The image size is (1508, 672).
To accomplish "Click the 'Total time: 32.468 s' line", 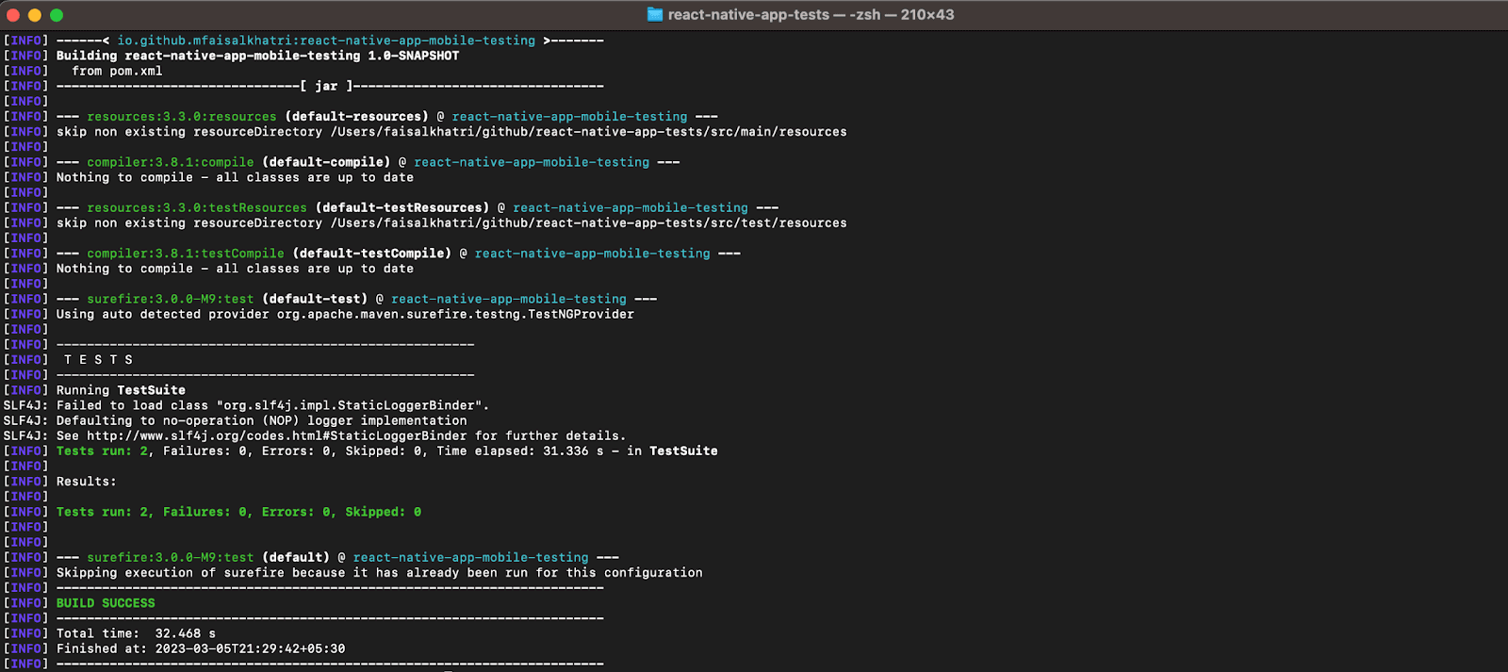I will point(136,633).
